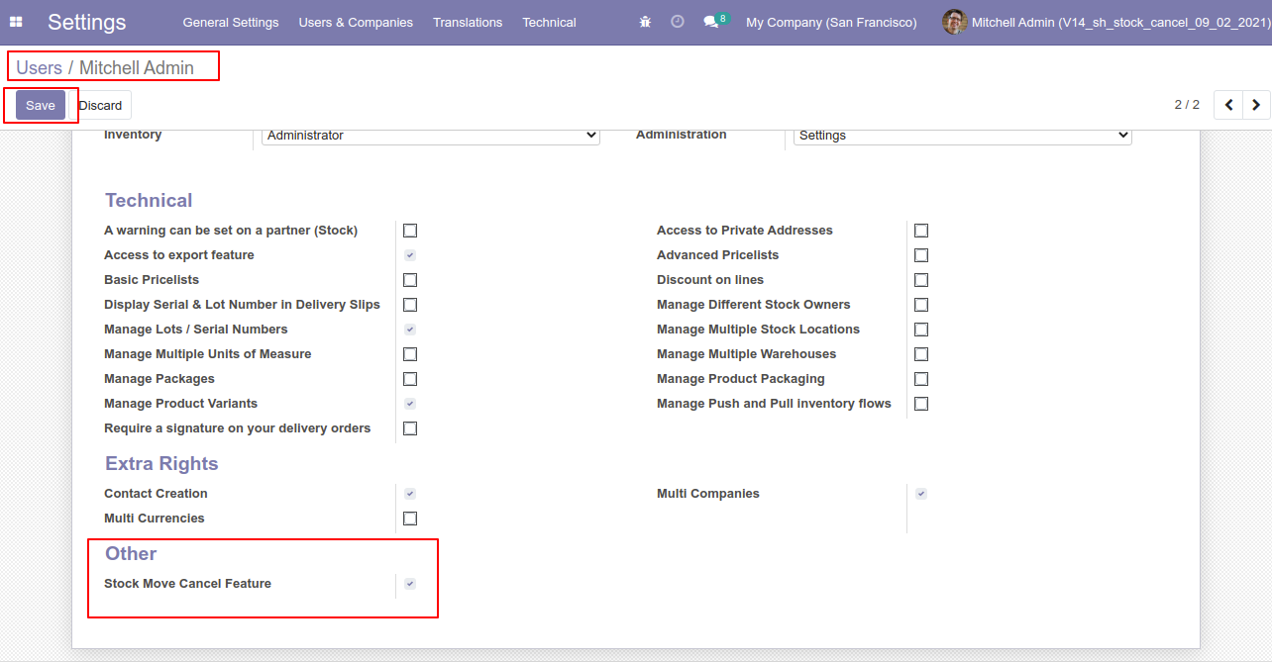Click the Manage Packages label

point(159,379)
